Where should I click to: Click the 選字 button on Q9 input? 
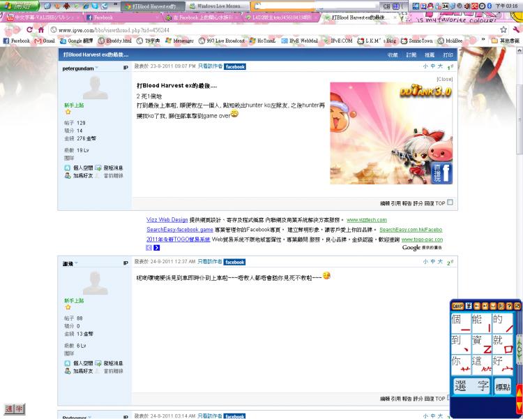(471, 386)
